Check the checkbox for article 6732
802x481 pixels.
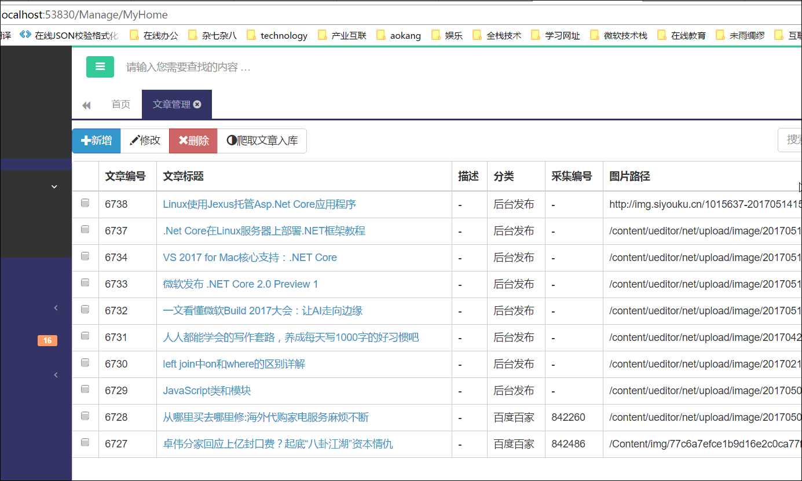click(x=85, y=309)
